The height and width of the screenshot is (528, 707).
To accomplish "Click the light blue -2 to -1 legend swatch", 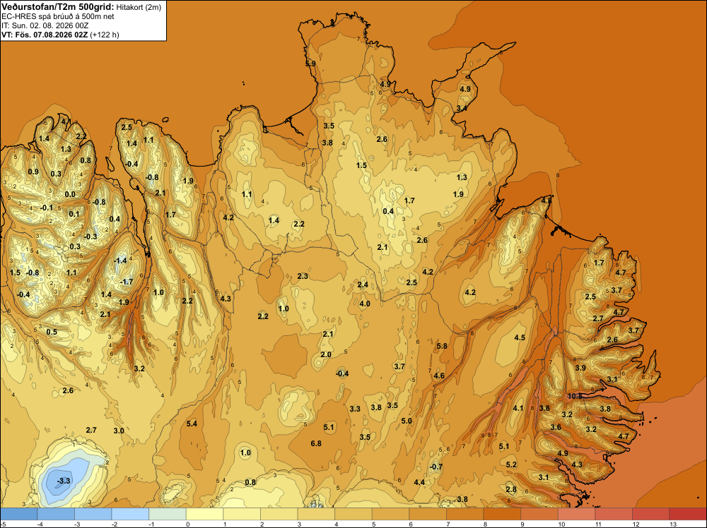I will [130, 514].
